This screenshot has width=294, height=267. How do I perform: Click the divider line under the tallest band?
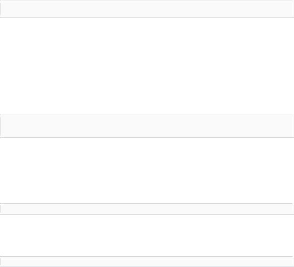(147, 138)
